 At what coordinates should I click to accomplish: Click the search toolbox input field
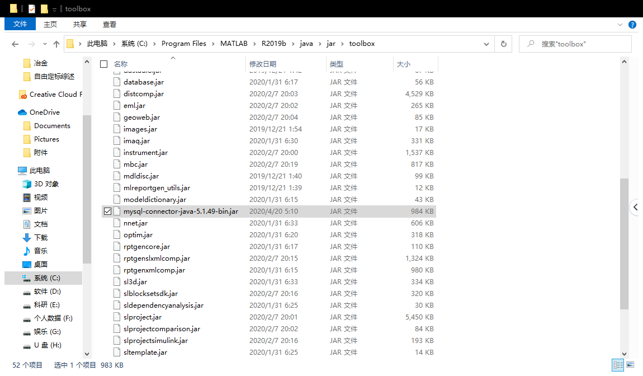(x=575, y=44)
